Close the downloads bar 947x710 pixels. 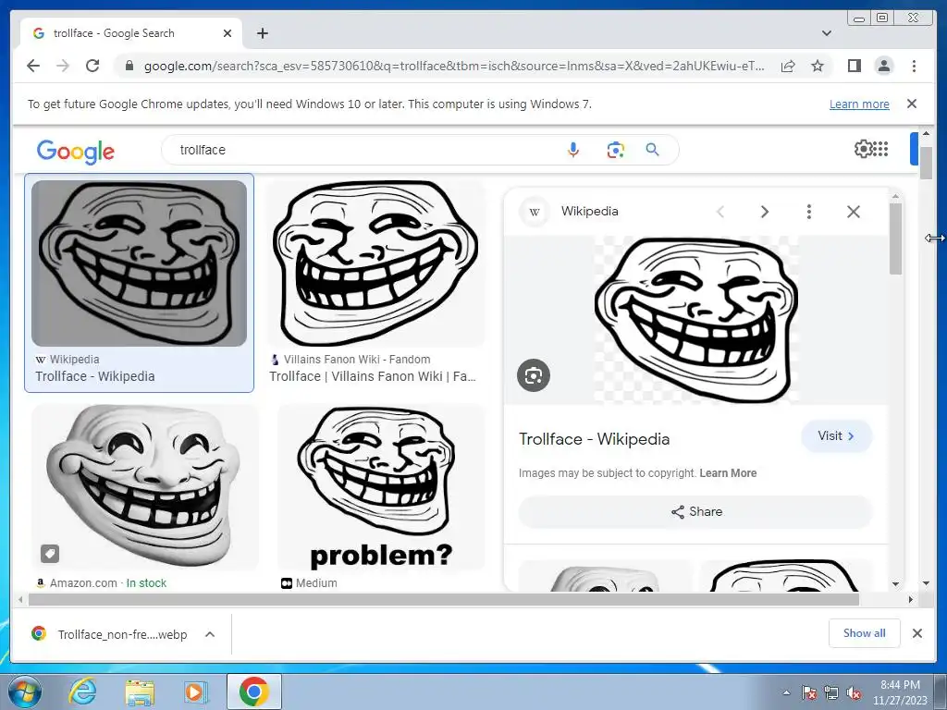tap(916, 633)
